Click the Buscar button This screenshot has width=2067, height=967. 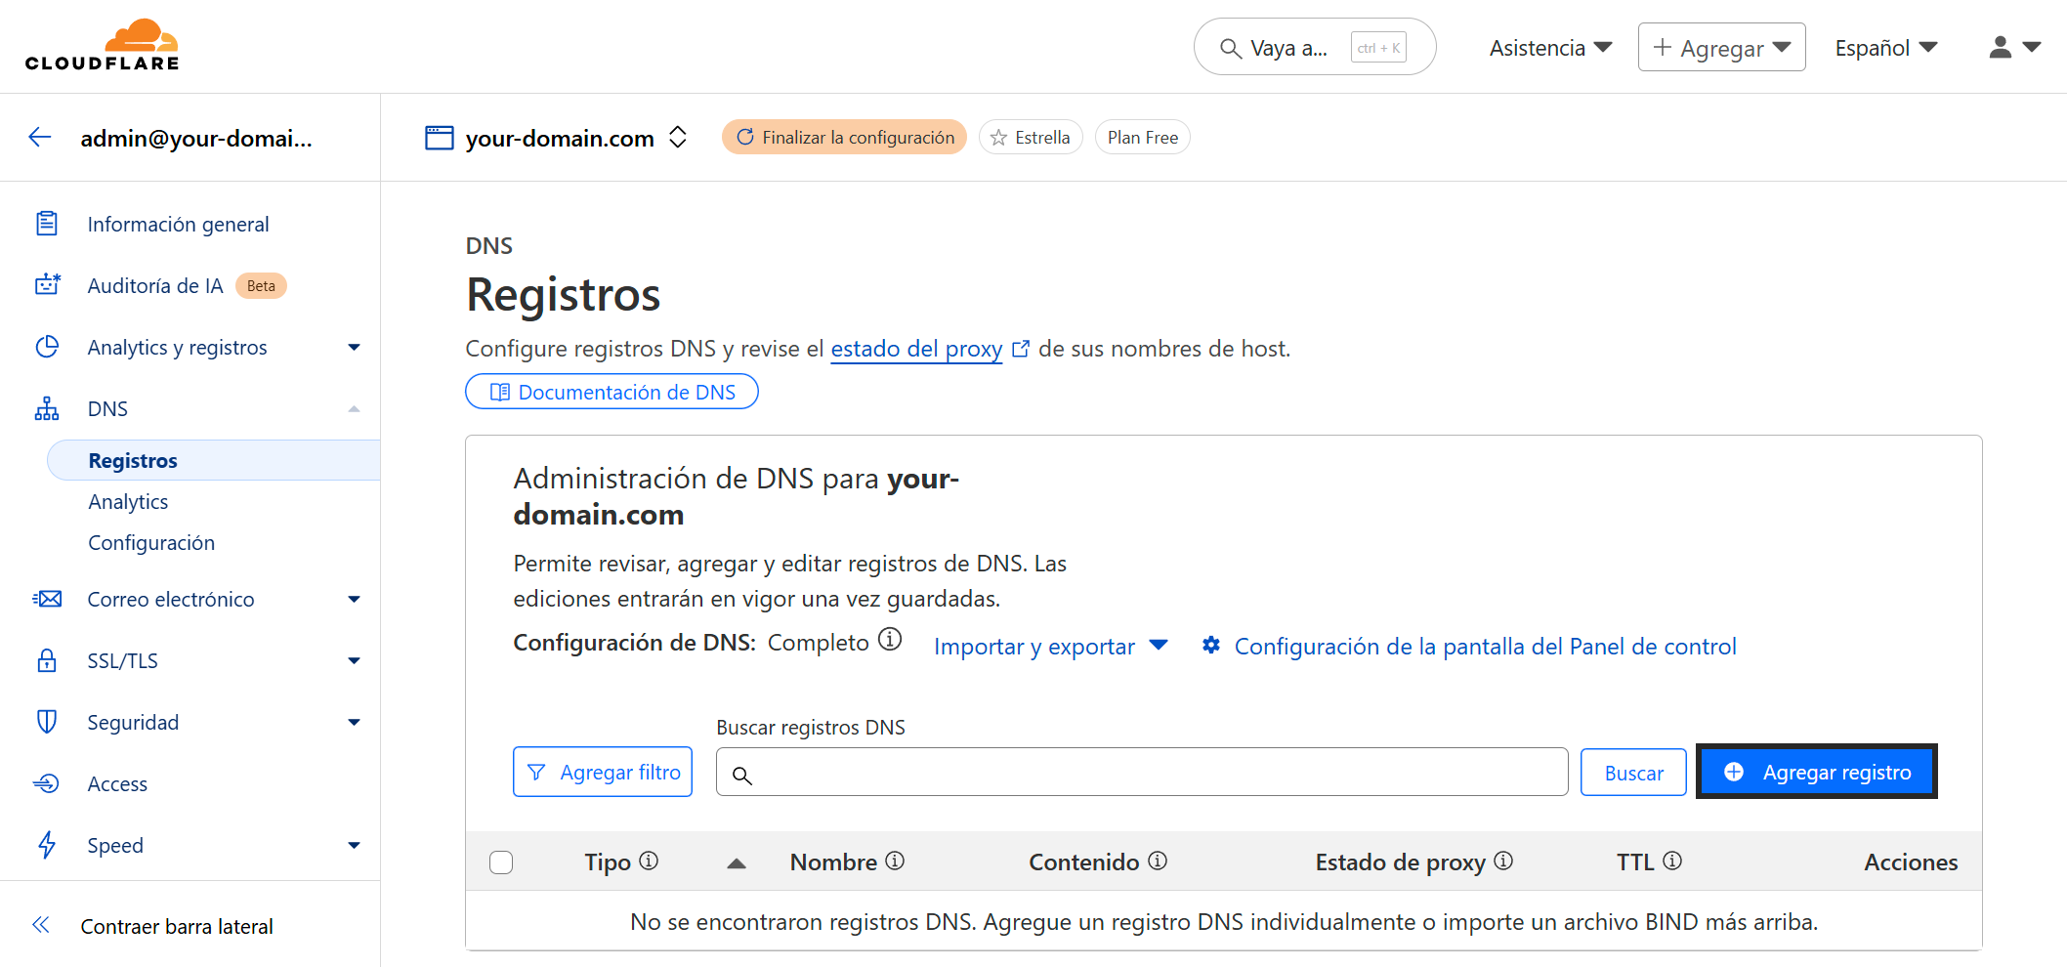1633,773
